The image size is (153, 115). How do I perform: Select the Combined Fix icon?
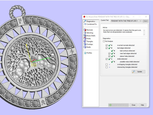tap(85, 24)
